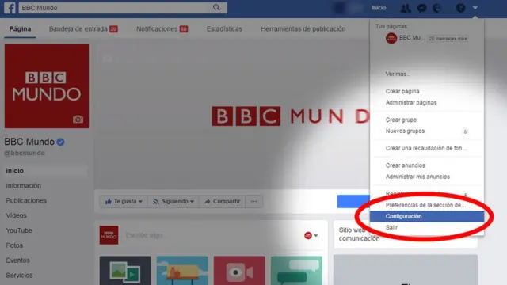Click the Compartir button
The image size is (507, 285).
click(x=222, y=201)
